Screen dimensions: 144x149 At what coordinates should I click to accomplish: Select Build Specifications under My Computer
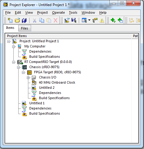[x=44, y=57]
